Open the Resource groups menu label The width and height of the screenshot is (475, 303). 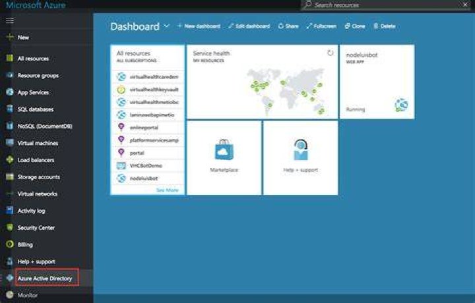pyautogui.click(x=38, y=76)
